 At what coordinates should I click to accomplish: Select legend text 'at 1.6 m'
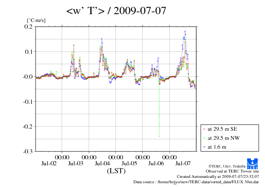217,147
